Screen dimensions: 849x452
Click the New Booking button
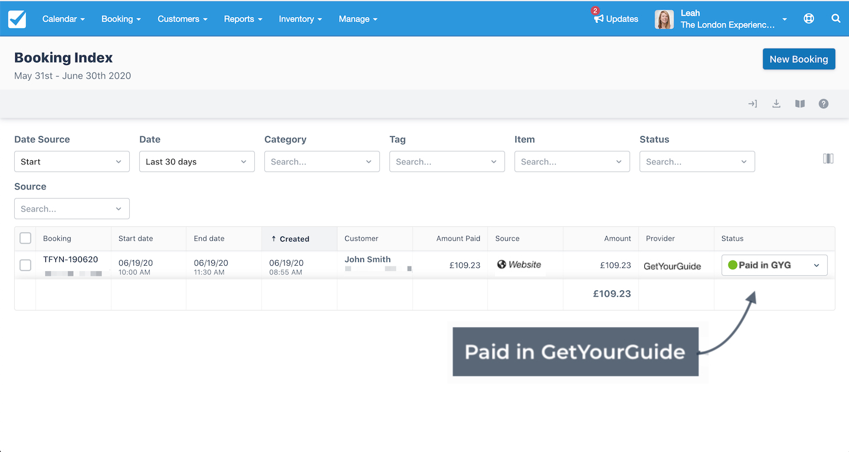tap(799, 59)
